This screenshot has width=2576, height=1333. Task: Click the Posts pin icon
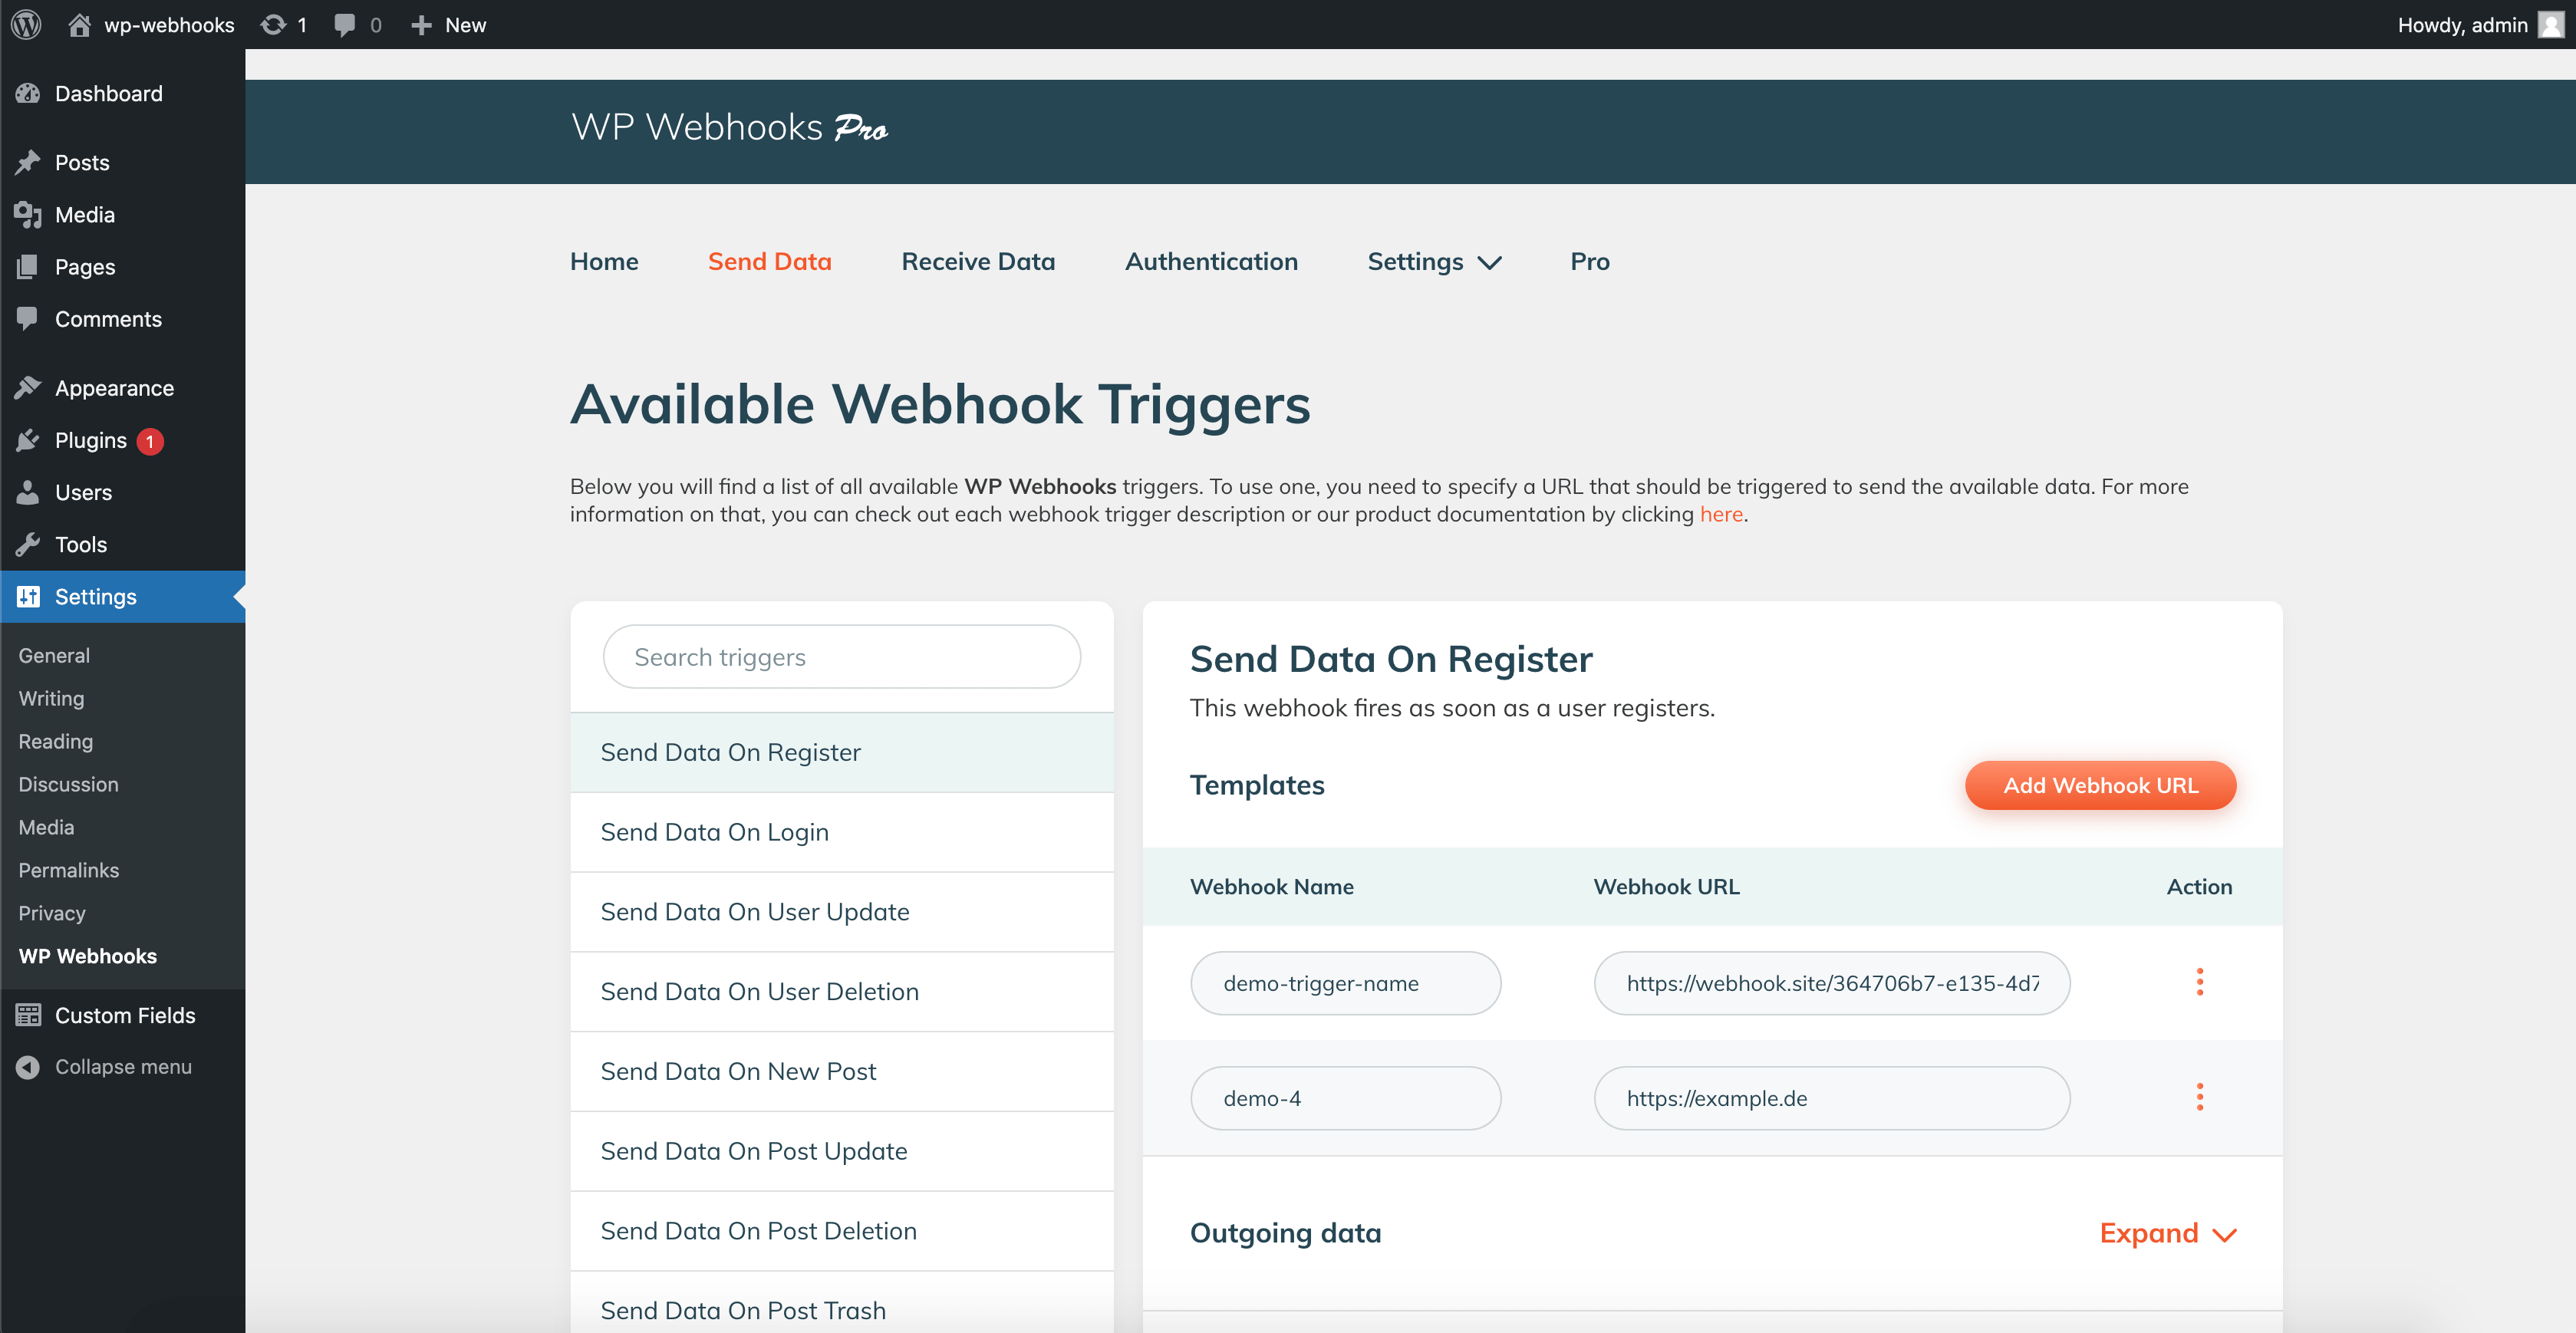click(x=28, y=162)
